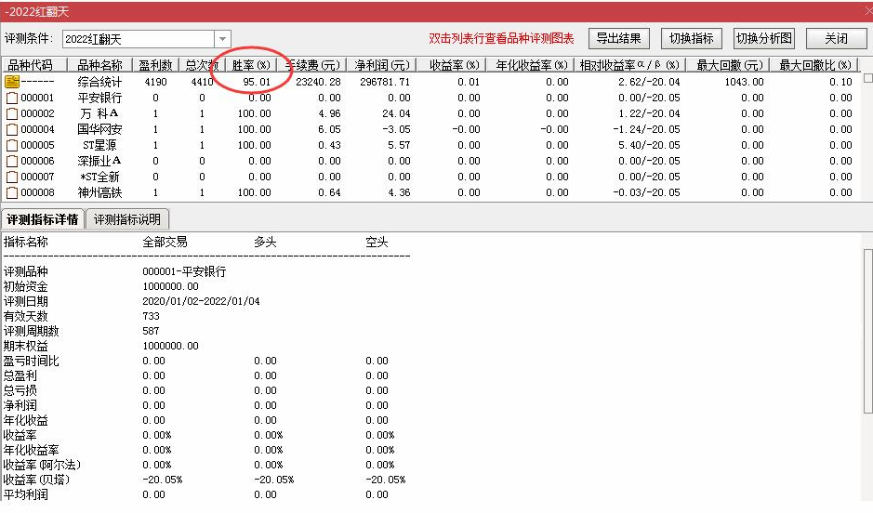Click the 1043.00 max drawdown value
Viewport: 873px width, 513px height.
click(x=744, y=82)
